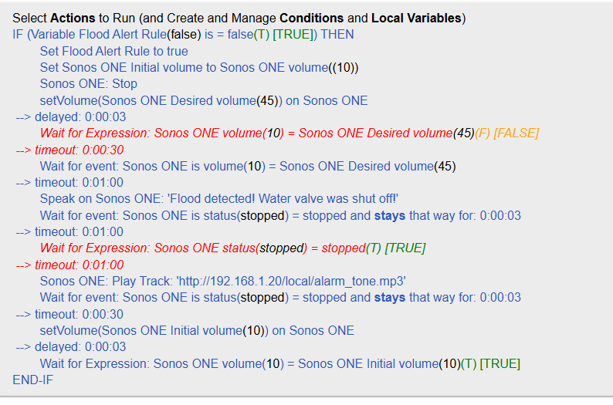Select the setVolume Initial volume(10) action
Screen dimensions: 613x405
pyautogui.click(x=197, y=330)
